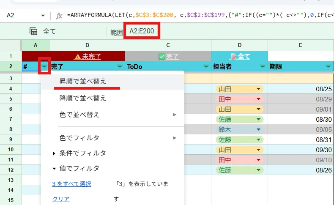Click the 担当者 header cell
The height and width of the screenshot is (205, 334).
pyautogui.click(x=240, y=66)
